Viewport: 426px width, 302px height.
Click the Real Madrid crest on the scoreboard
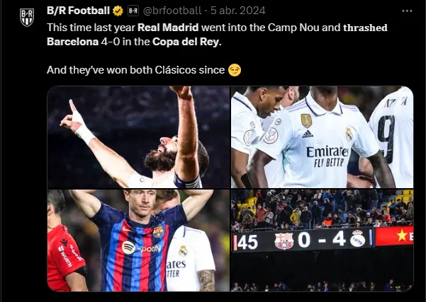point(358,238)
